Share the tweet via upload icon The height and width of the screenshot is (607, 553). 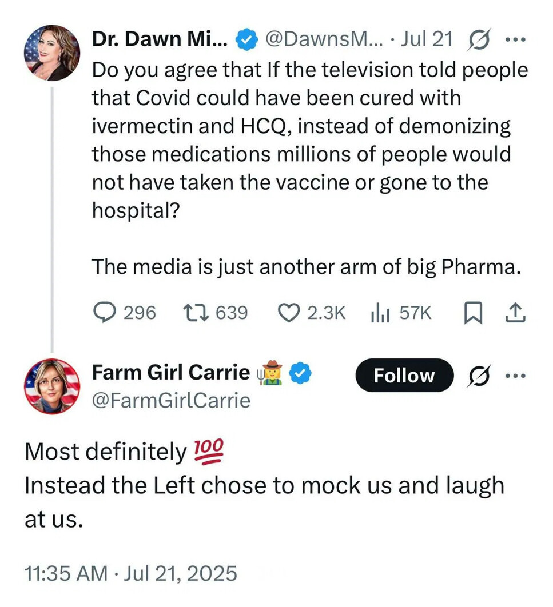pos(515,312)
